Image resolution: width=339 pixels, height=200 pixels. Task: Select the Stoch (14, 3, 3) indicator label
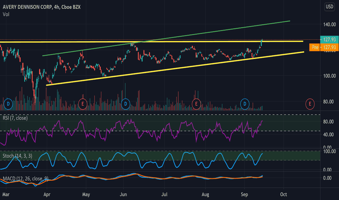(x=17, y=156)
